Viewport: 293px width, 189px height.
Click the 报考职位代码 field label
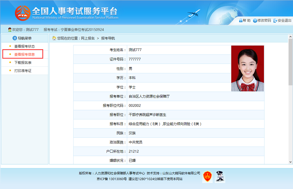(x=114, y=105)
